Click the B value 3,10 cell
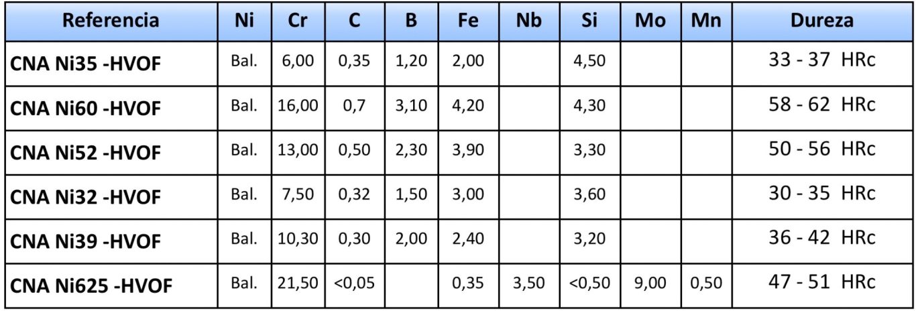The image size is (916, 311). coord(410,107)
